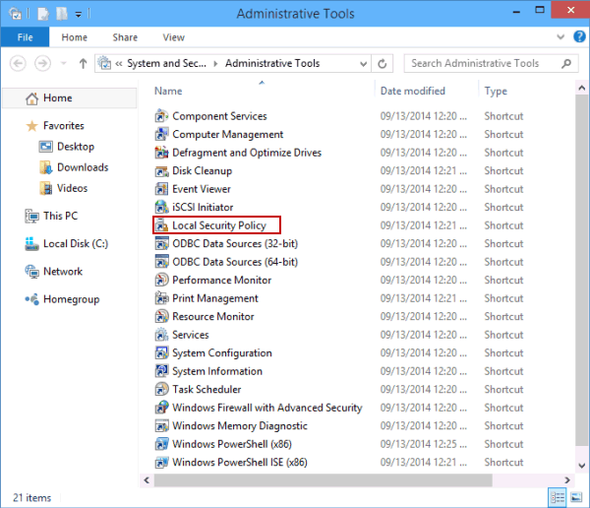
Task: Click the Print Management icon
Action: pos(162,298)
